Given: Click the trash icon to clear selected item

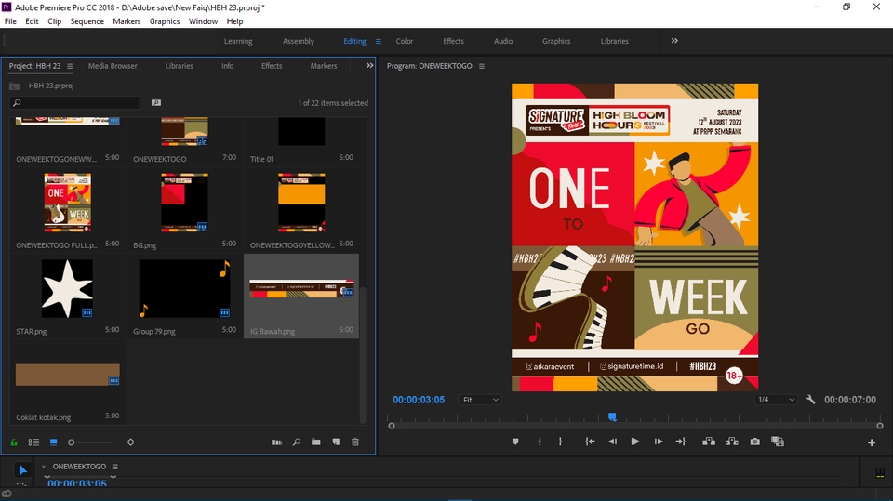Looking at the screenshot, I should click(x=354, y=442).
